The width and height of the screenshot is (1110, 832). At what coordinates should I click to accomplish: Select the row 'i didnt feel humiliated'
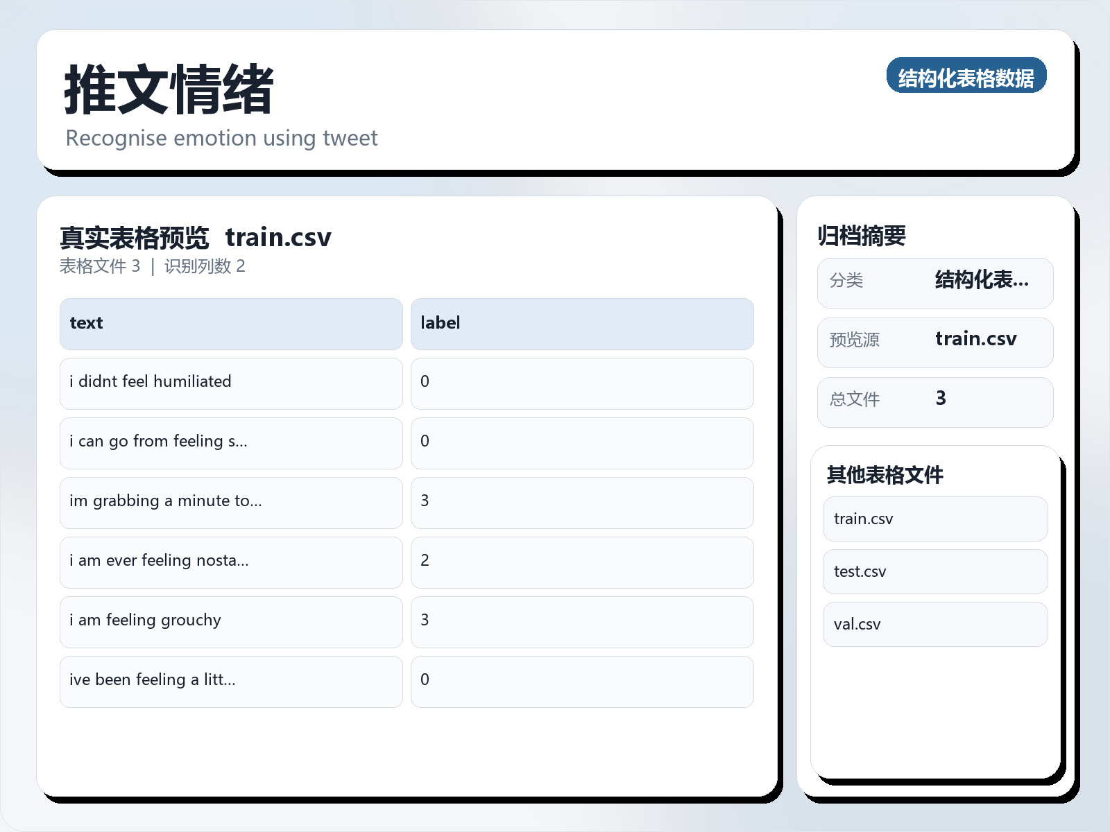coord(230,383)
